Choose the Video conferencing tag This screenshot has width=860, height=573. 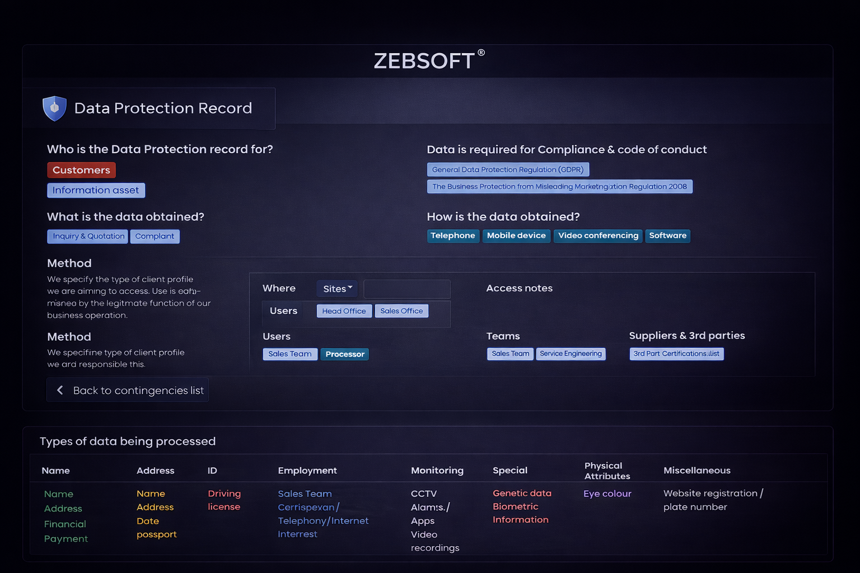pos(598,236)
